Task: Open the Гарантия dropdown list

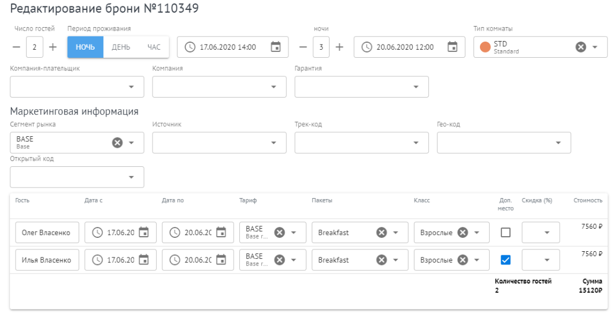Action: click(416, 87)
